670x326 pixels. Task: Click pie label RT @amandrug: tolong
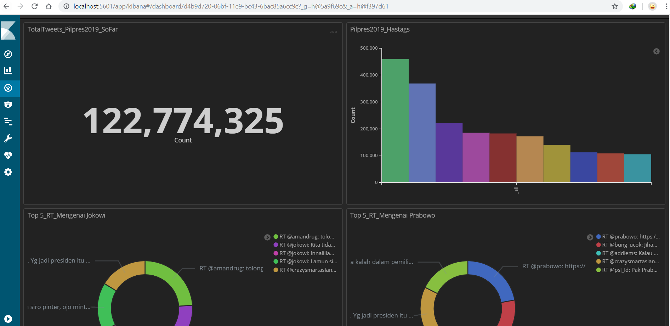pyautogui.click(x=231, y=269)
